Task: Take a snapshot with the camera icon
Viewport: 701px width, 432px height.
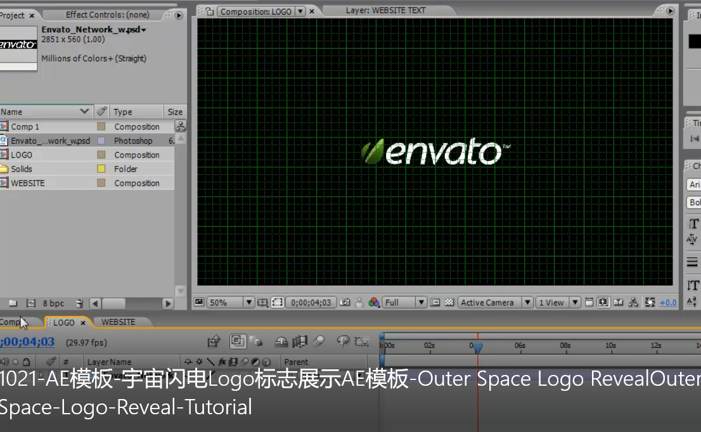Action: pos(345,302)
